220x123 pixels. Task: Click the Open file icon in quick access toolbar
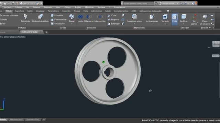9,3
